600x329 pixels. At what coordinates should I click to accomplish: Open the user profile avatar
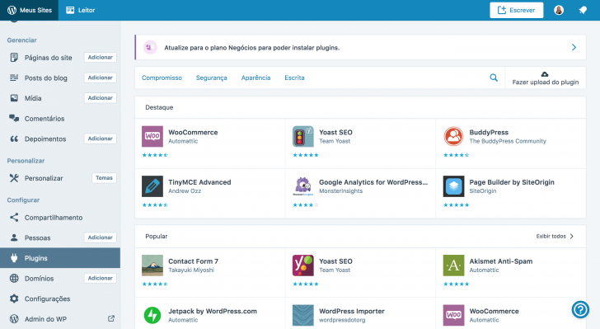[x=559, y=10]
